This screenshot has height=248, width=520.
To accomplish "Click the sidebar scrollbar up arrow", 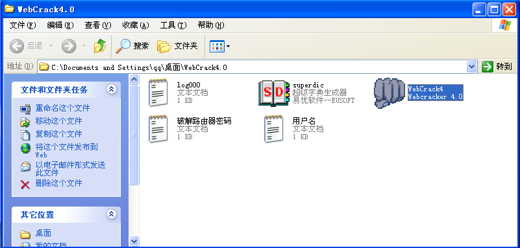I will 134,80.
